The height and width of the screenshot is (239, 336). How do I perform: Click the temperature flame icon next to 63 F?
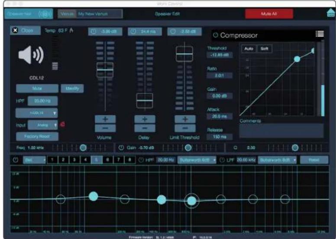(71, 30)
